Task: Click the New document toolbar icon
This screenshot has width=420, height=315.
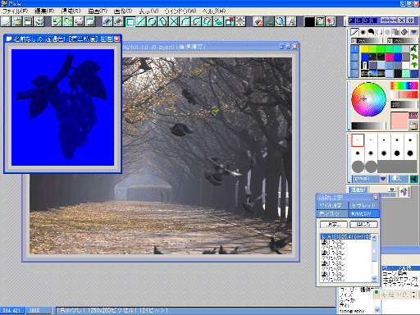Action: point(6,21)
